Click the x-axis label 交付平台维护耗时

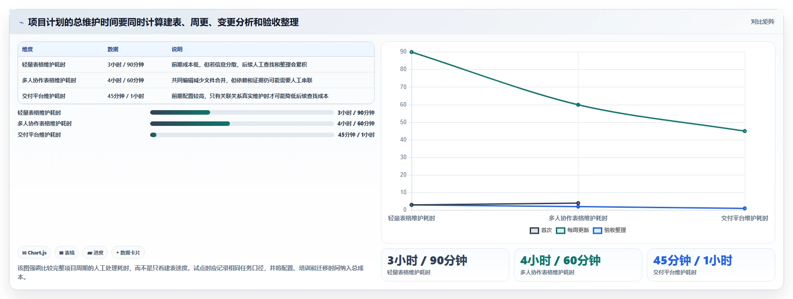click(744, 218)
